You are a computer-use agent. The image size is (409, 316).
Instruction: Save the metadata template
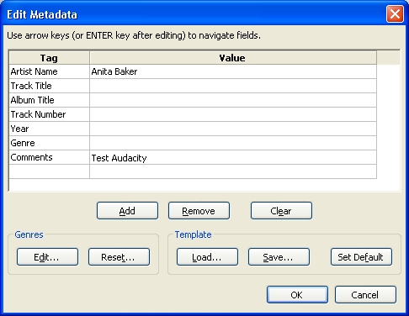279,256
